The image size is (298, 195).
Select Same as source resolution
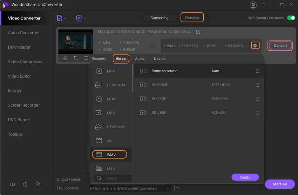(199, 71)
